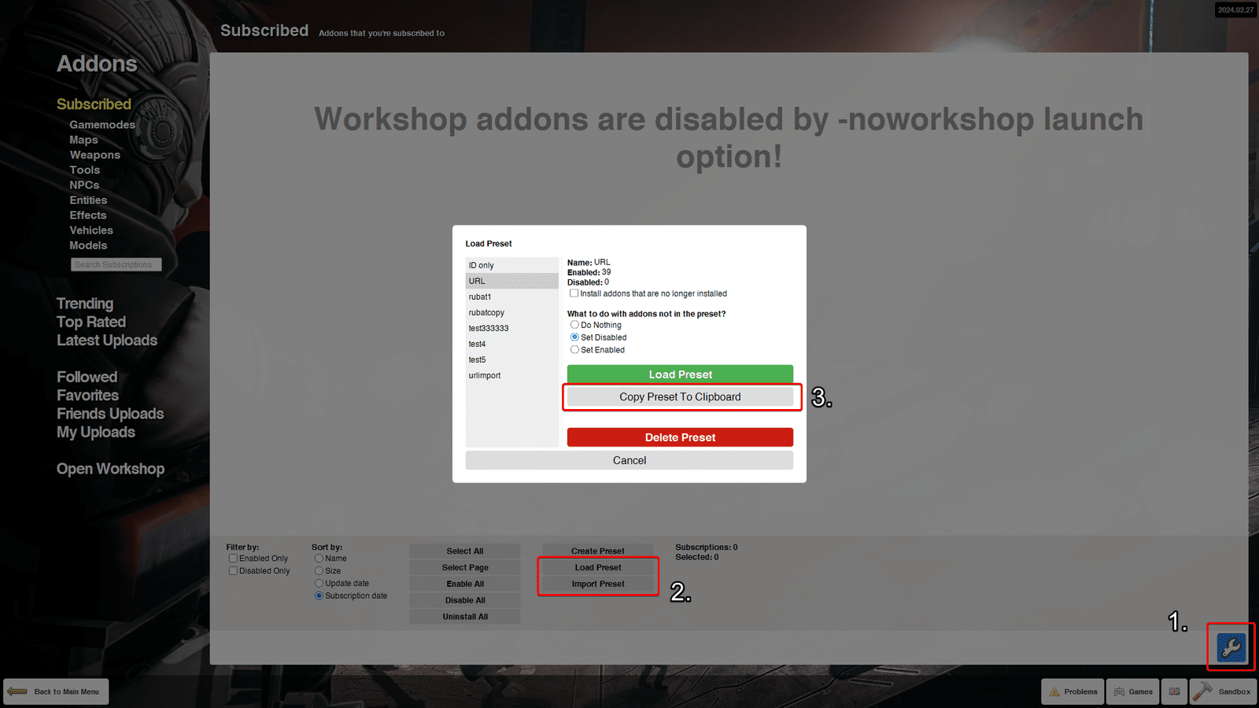Open the Trending addons list

click(85, 304)
